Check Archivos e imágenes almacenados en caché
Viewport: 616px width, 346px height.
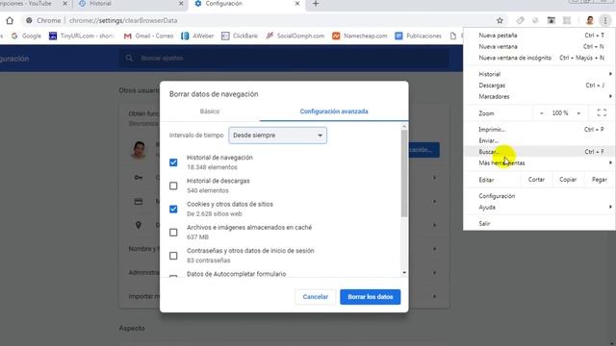point(173,233)
